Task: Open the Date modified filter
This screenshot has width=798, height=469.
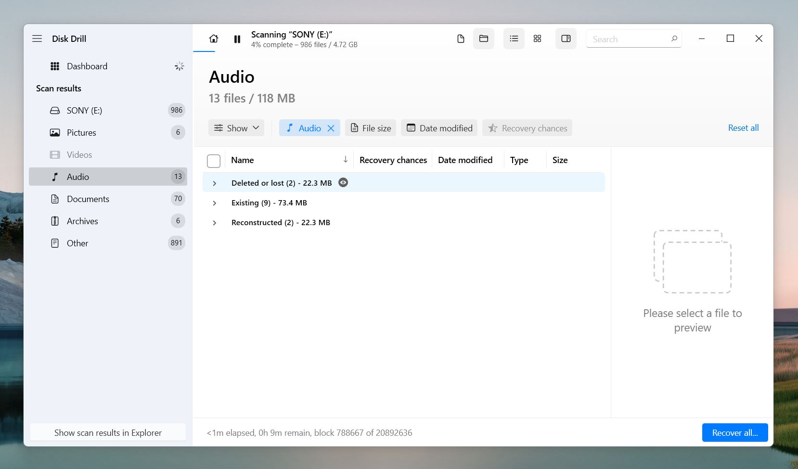Action: (439, 128)
